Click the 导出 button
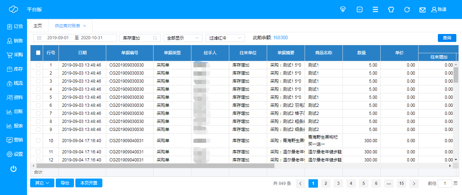462x195 pixels. click(x=65, y=183)
